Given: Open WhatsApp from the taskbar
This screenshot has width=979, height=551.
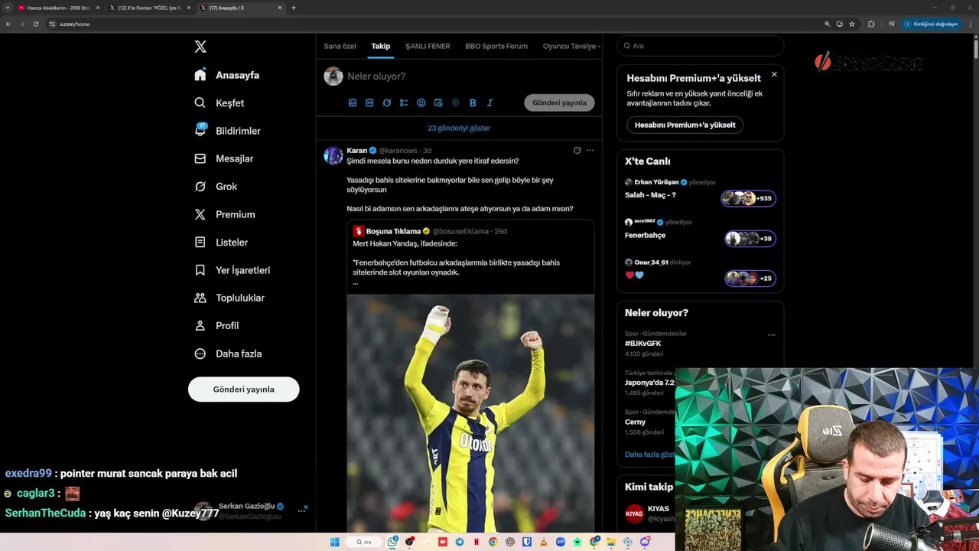Looking at the screenshot, I should (x=392, y=542).
